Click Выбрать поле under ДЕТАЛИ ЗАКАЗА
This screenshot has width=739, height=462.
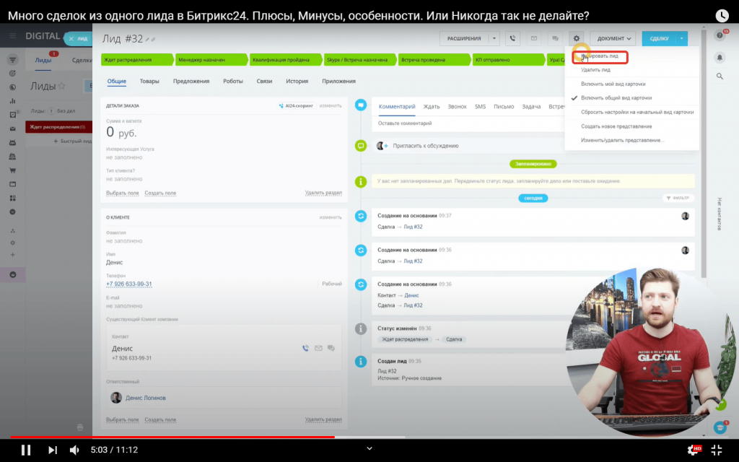tap(123, 193)
